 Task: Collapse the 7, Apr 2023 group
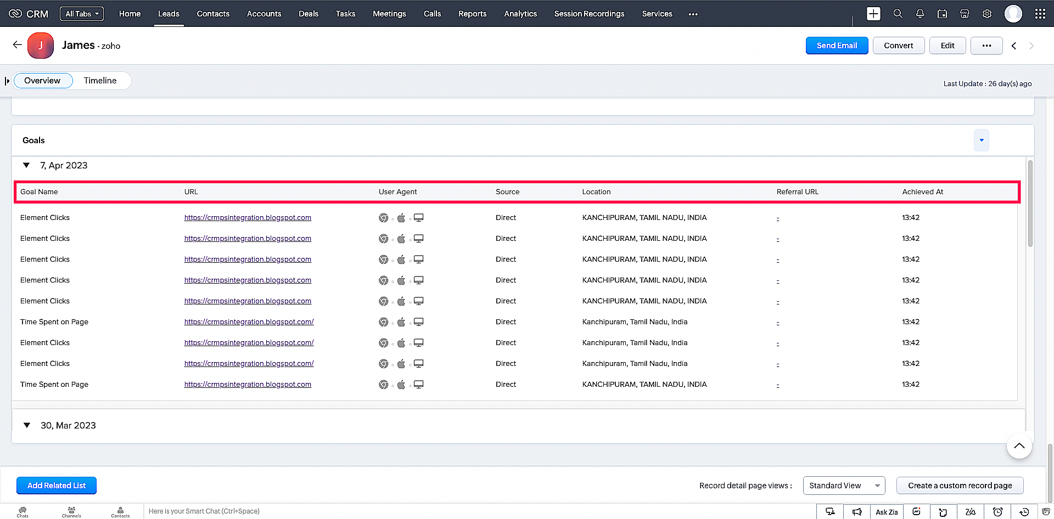(x=26, y=165)
